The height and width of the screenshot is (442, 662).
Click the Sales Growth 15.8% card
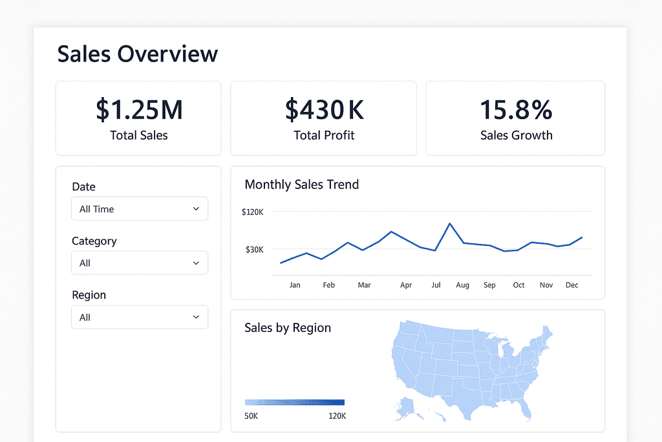tap(515, 118)
